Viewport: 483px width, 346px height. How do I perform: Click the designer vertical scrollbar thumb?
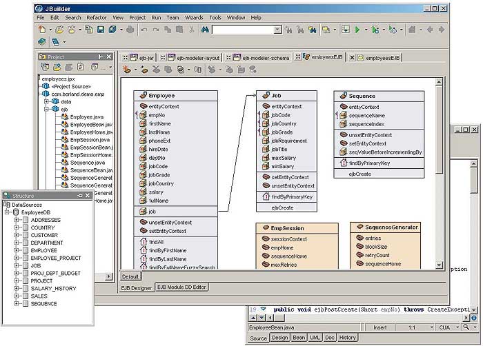(x=439, y=130)
